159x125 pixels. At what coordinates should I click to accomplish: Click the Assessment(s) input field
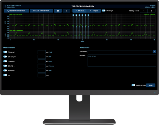[120, 52]
